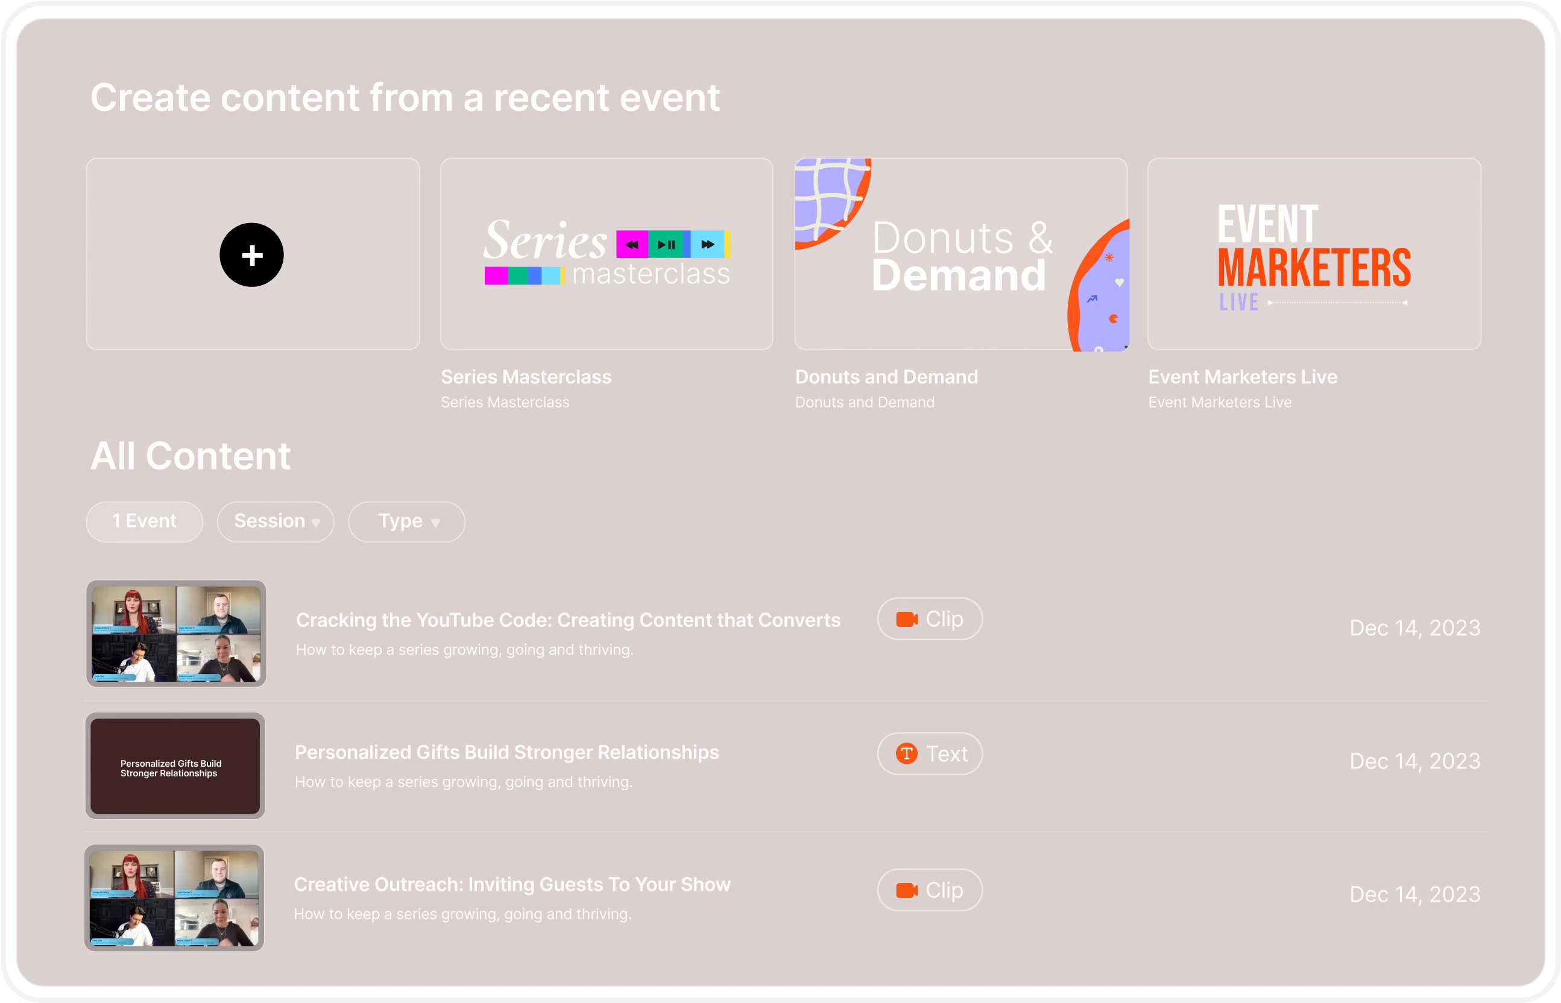Open the Creative Outreach video thumbnail
Viewport: 1561px width, 1003px height.
(175, 899)
